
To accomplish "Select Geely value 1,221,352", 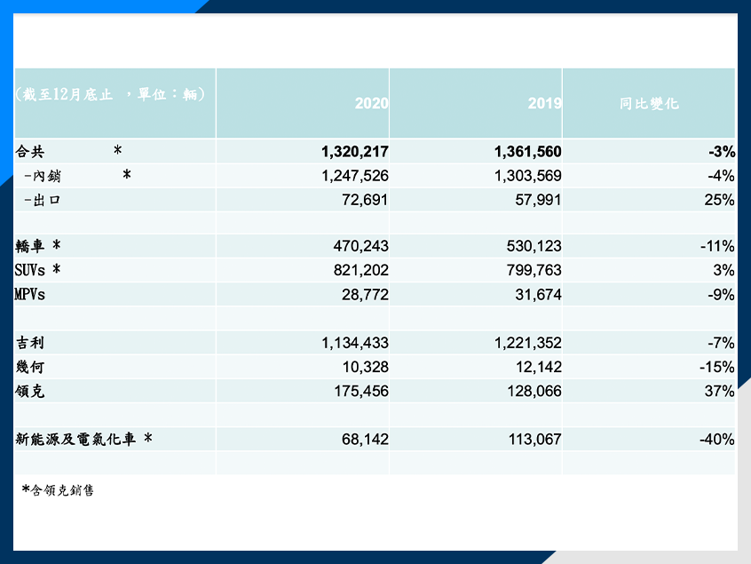I will click(x=528, y=343).
